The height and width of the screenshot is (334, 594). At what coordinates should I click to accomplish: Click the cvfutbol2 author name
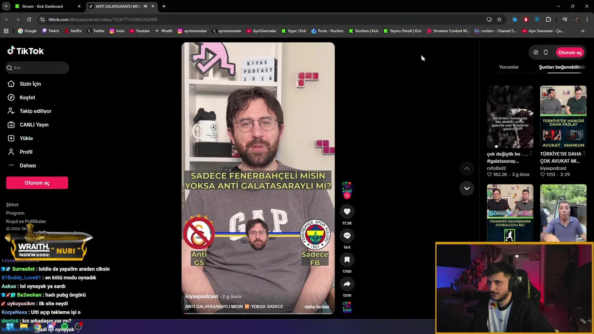click(497, 168)
